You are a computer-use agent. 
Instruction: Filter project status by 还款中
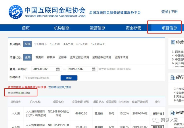(x=63, y=57)
